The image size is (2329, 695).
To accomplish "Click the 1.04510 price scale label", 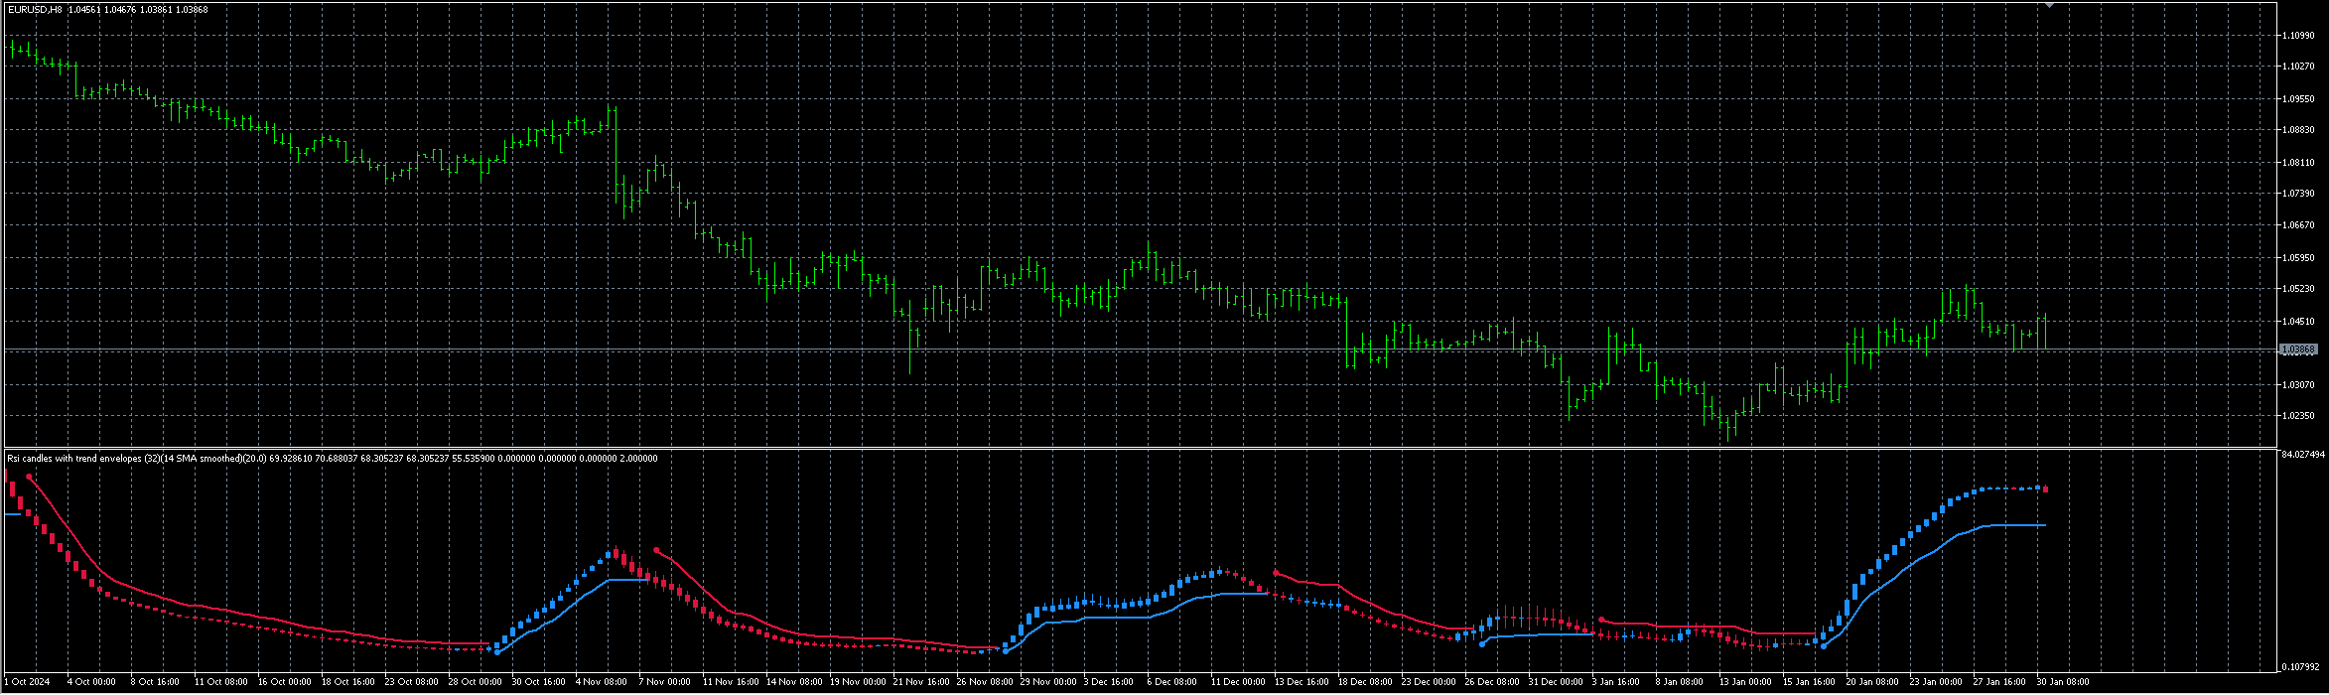I will tap(2299, 321).
